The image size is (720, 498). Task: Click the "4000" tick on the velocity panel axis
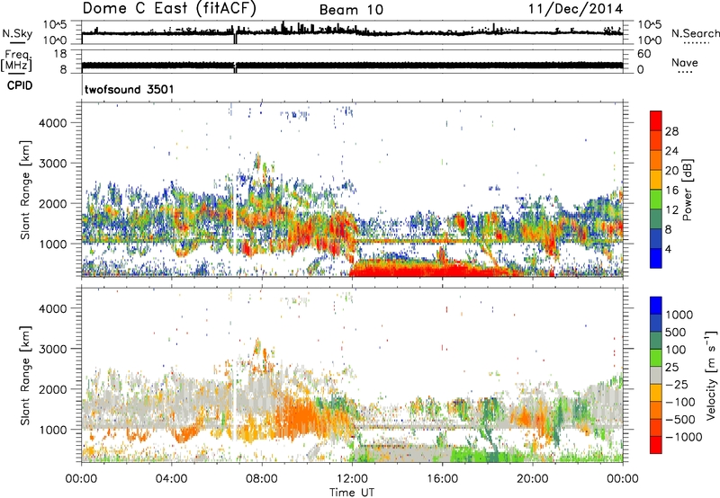(x=53, y=308)
